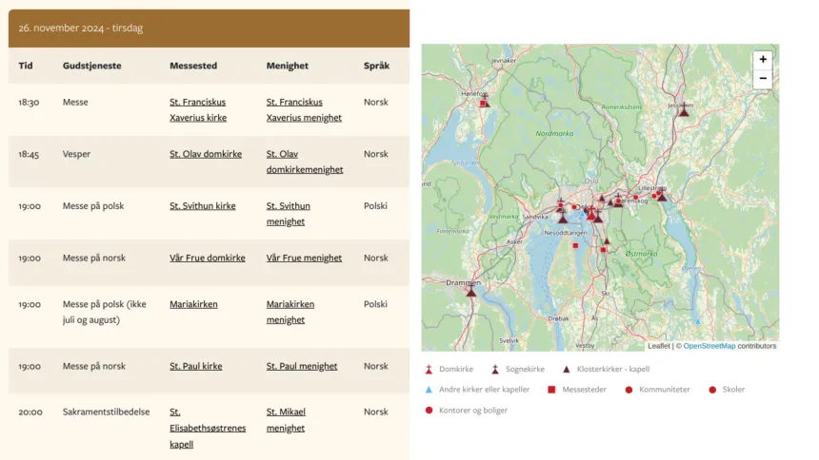Viewport: 819px width, 460px height.
Task: Click the Sognekirke legend label
Action: coord(525,370)
